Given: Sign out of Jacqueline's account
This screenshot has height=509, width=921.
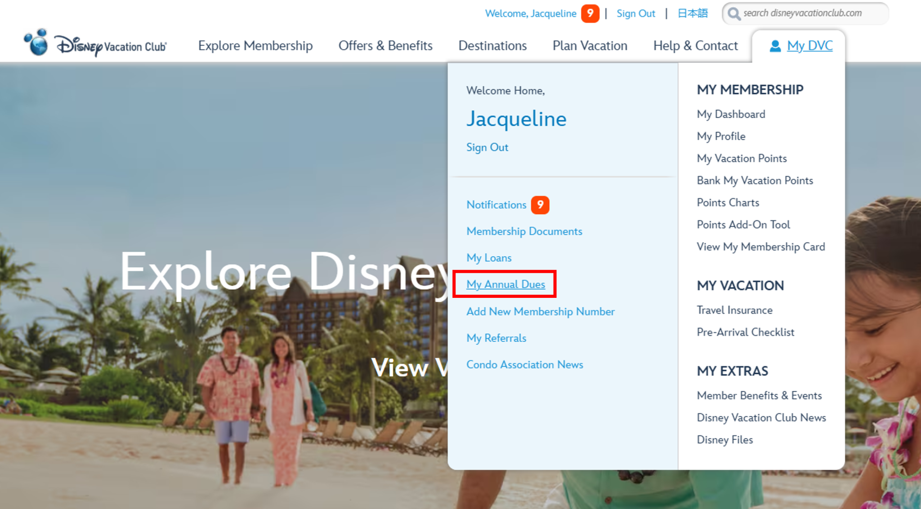Looking at the screenshot, I should tap(487, 147).
